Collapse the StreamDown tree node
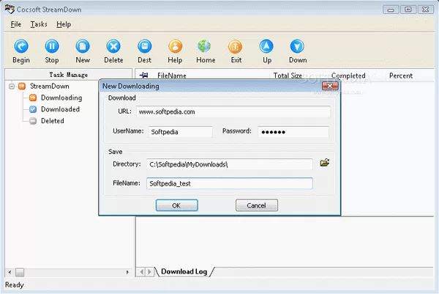Viewport: 439px width, 294px height. click(x=12, y=86)
